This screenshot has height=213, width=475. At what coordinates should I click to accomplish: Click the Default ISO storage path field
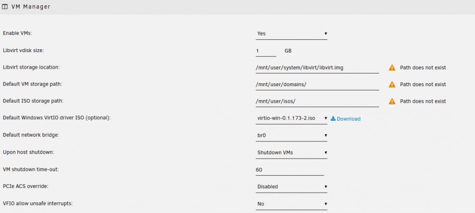pos(317,101)
